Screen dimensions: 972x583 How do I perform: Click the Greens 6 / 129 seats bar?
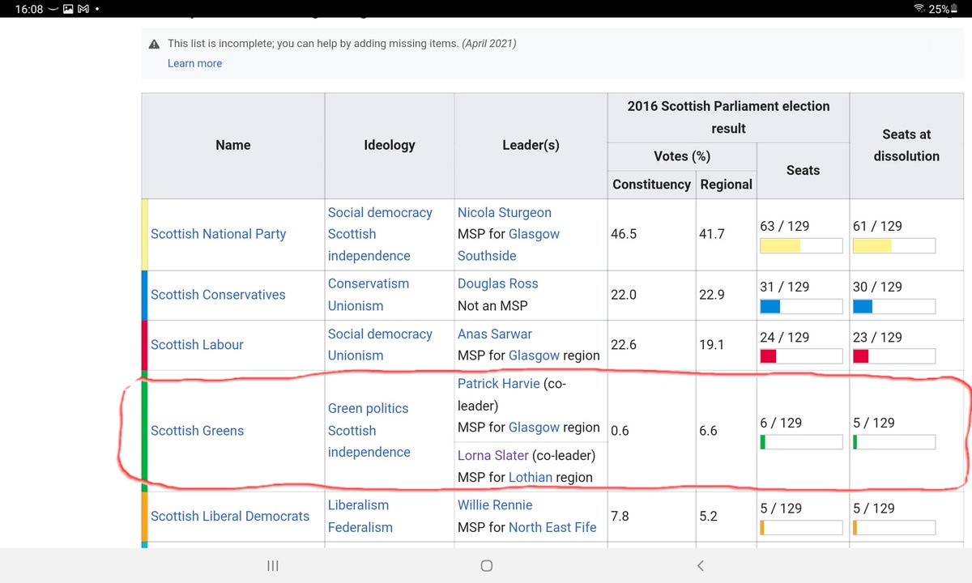click(x=801, y=442)
